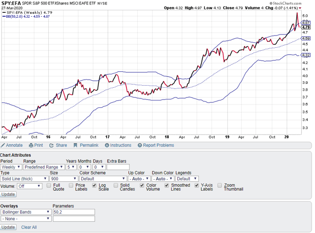
Task: Open the Type dropdown showing Solid Line (thick)
Action: (x=24, y=179)
